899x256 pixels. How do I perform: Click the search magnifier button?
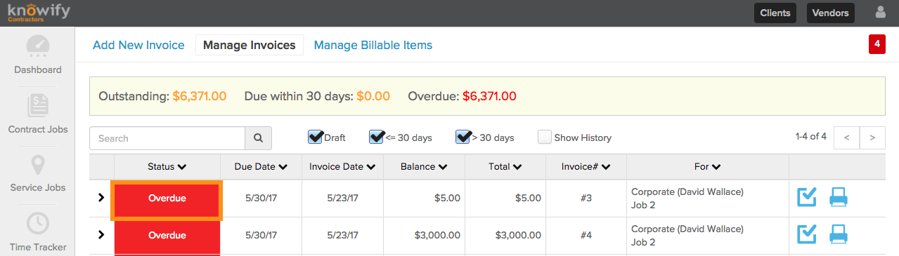pyautogui.click(x=258, y=138)
